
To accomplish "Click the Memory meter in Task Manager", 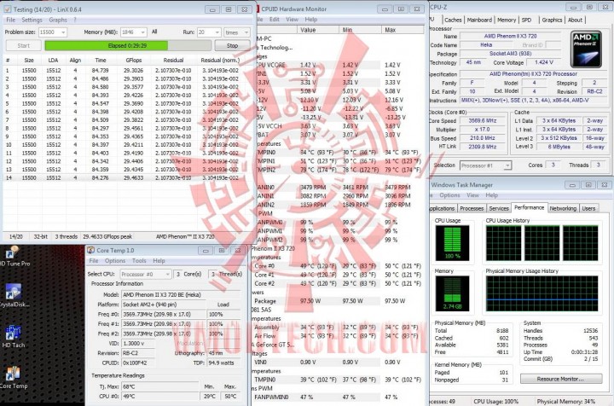I will point(452,293).
